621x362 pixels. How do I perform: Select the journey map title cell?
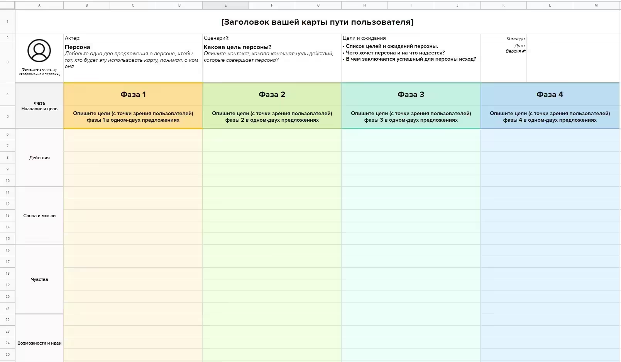point(317,22)
